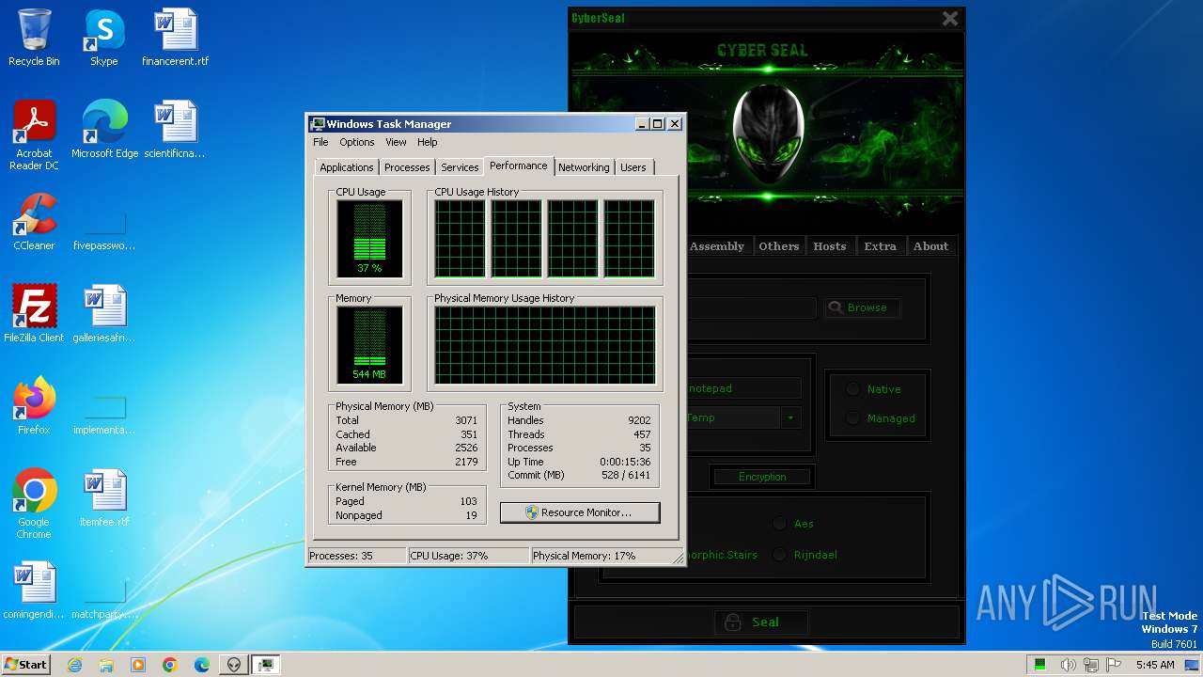
Task: Open Firefox desktop shortcut
Action: [34, 406]
